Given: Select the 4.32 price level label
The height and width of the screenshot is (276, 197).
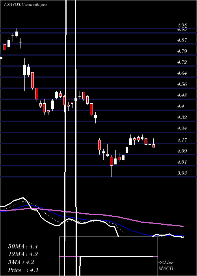Looking at the screenshot, I should (x=182, y=117).
